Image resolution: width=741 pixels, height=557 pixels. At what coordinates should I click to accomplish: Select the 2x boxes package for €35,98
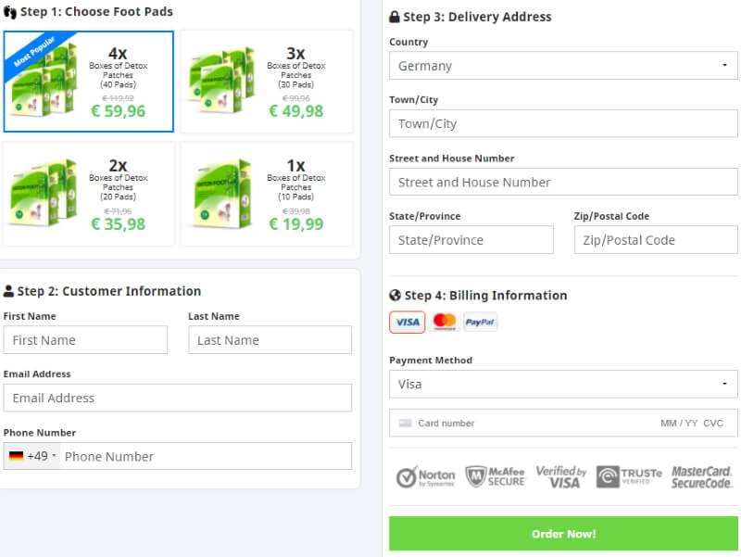(x=88, y=195)
